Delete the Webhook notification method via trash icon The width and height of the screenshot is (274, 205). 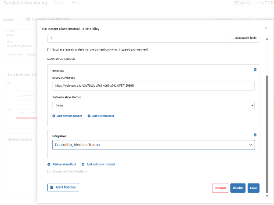pos(255,70)
